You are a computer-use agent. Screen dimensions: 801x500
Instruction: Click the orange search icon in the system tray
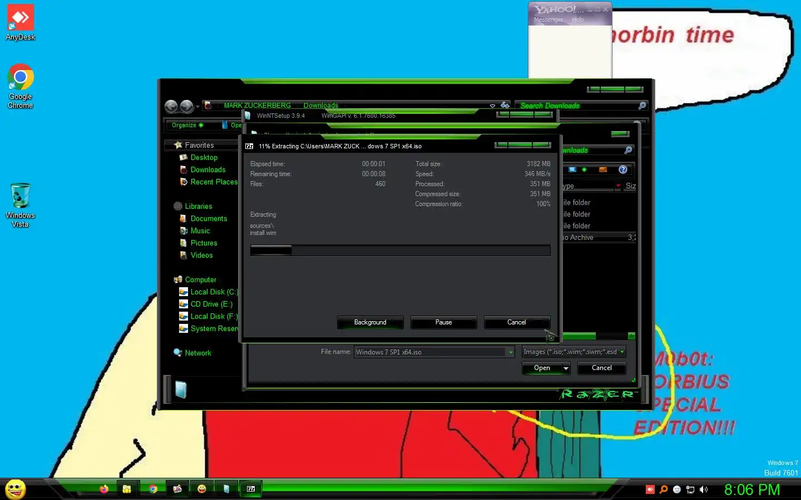pos(664,489)
